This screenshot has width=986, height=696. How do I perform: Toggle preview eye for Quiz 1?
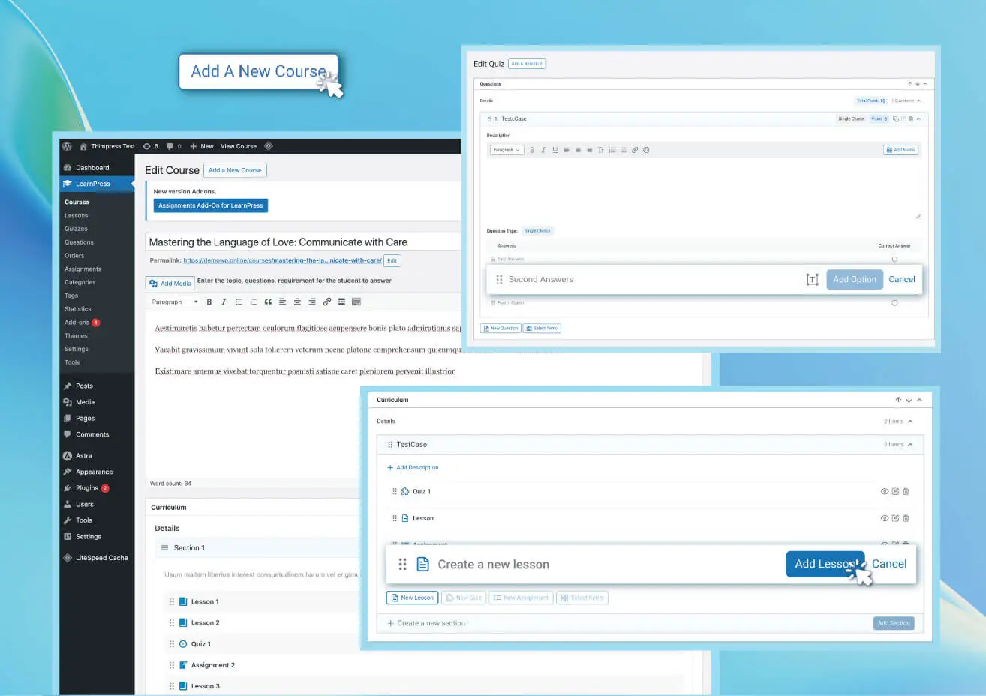coord(885,492)
